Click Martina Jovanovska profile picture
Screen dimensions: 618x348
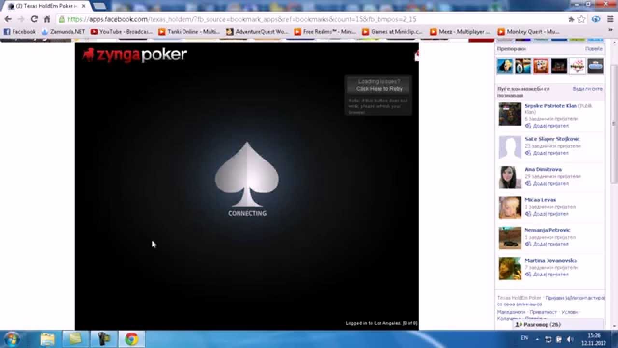click(510, 268)
